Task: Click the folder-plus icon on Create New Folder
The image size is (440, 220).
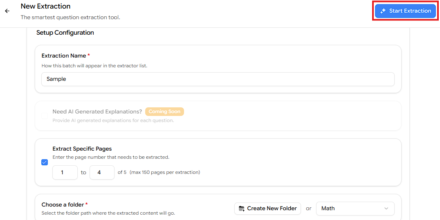Action: pyautogui.click(x=241, y=209)
